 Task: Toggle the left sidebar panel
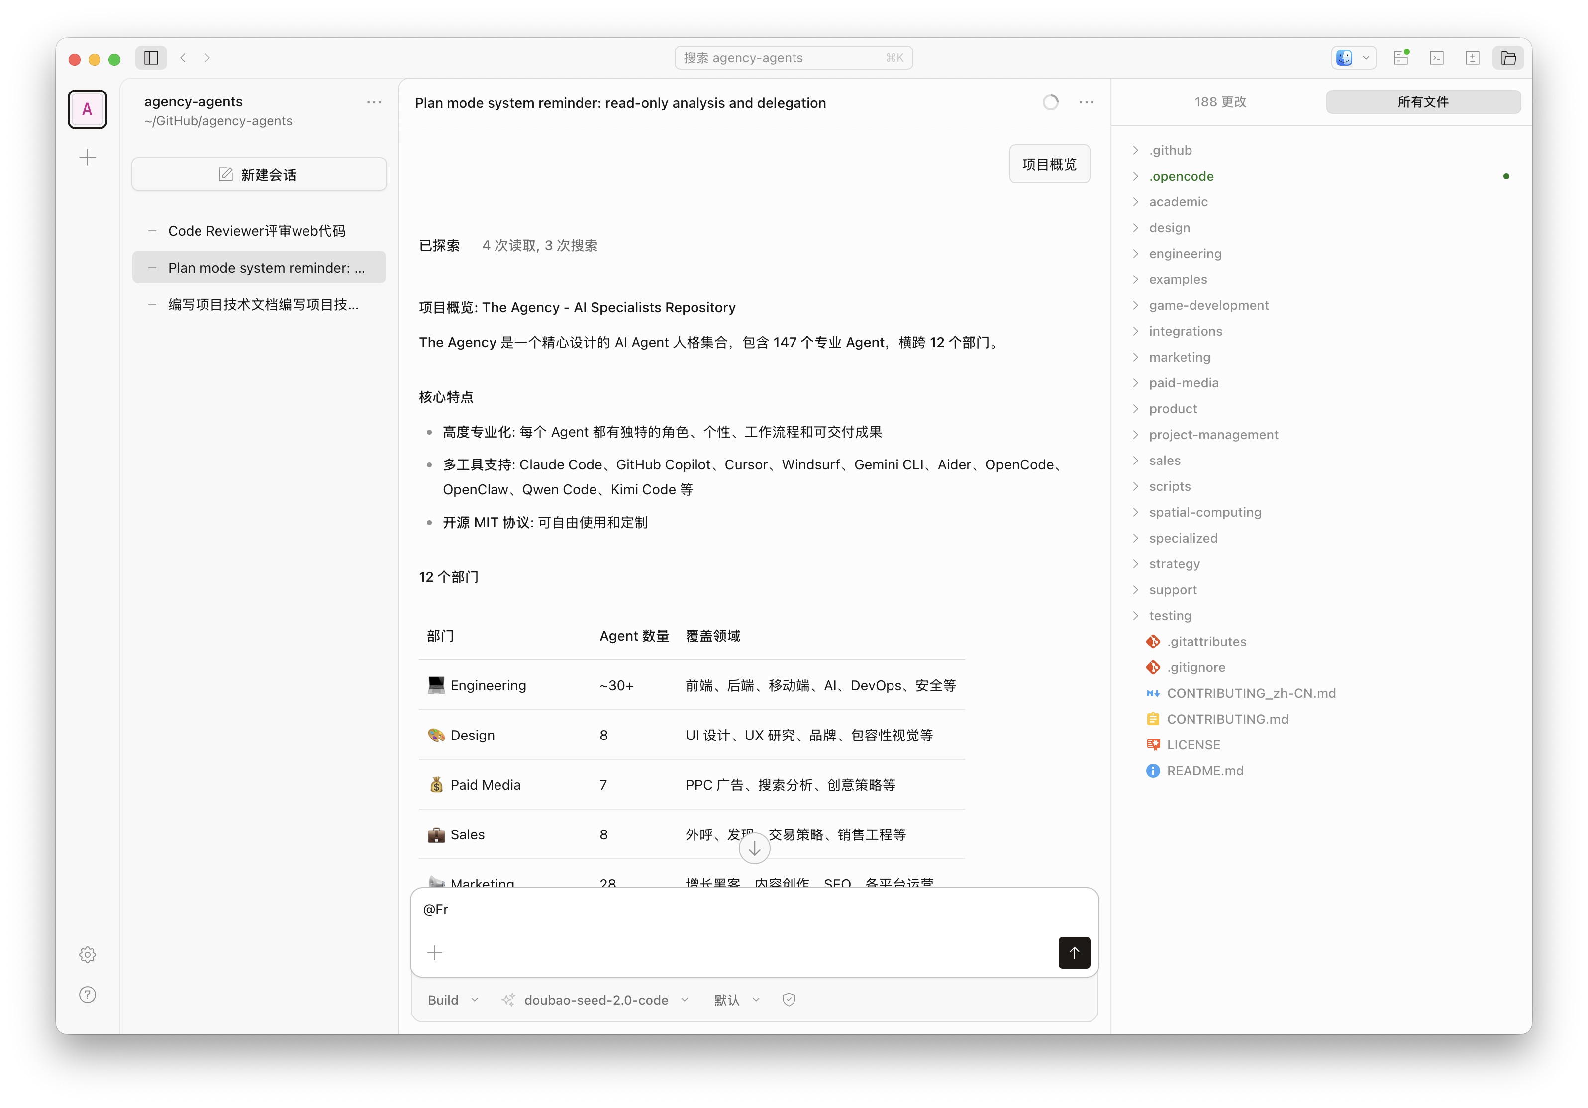click(151, 58)
